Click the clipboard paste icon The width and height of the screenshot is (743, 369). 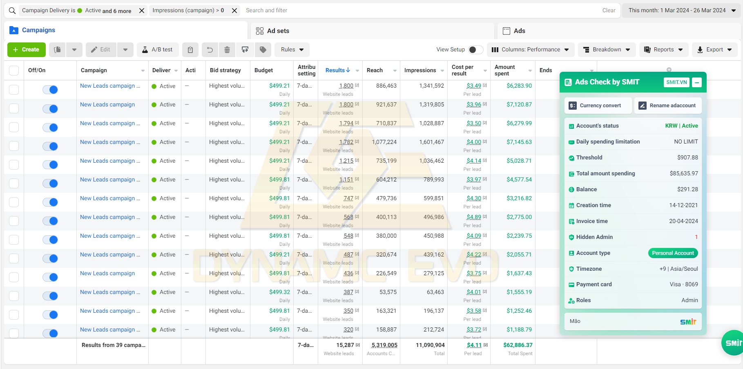coord(190,50)
